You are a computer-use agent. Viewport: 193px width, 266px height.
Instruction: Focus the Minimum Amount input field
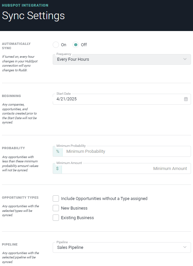(126, 168)
